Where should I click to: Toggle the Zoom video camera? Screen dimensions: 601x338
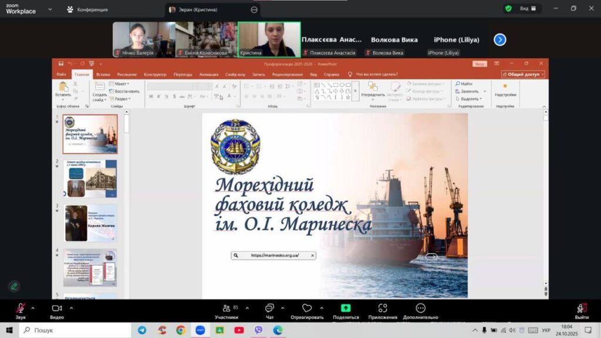coord(57,308)
